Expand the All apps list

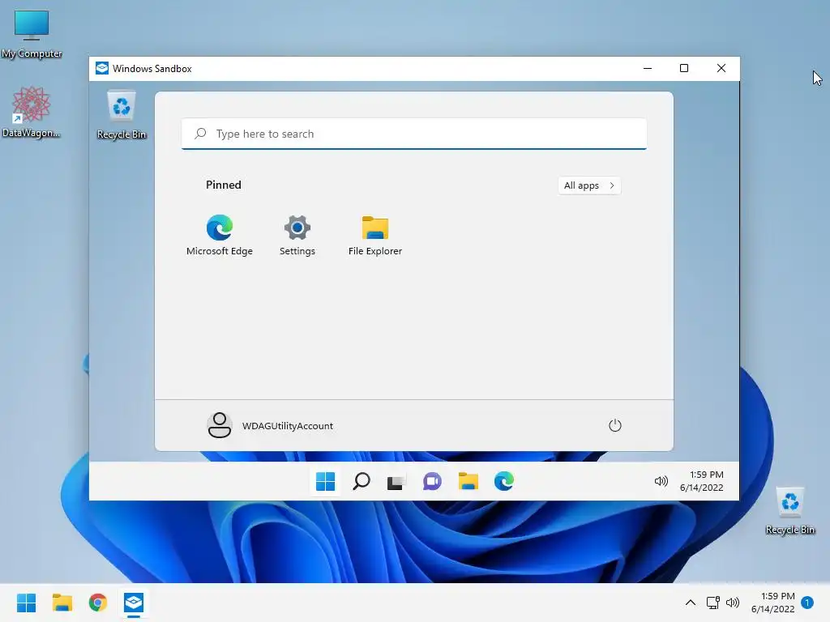[589, 185]
